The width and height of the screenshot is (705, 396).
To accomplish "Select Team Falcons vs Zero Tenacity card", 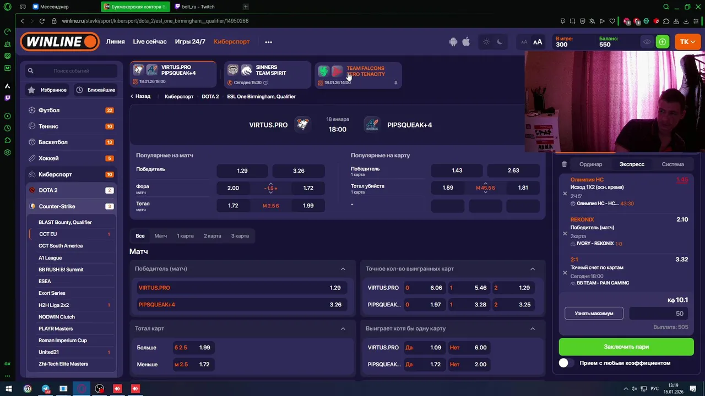I will click(358, 75).
